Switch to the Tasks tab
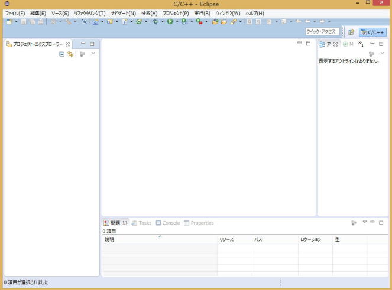Image resolution: width=392 pixels, height=290 pixels. pos(142,223)
